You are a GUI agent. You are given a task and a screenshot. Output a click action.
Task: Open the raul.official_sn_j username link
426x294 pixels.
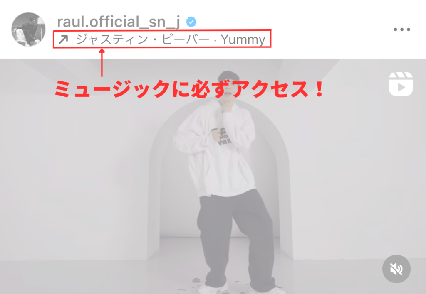[119, 22]
